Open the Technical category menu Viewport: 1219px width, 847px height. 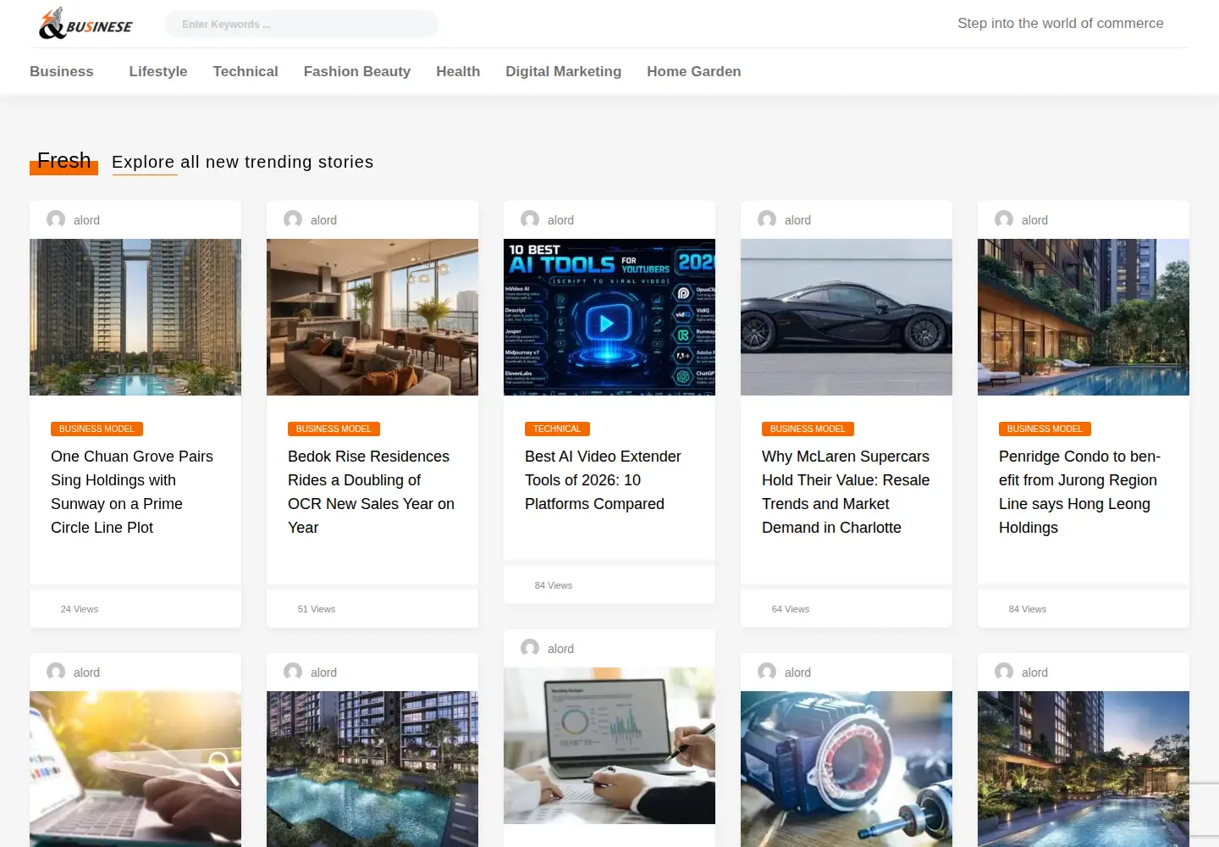(245, 71)
